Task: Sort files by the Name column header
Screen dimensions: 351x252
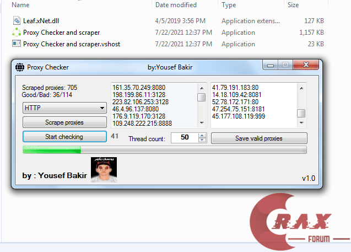Action: [x=20, y=5]
